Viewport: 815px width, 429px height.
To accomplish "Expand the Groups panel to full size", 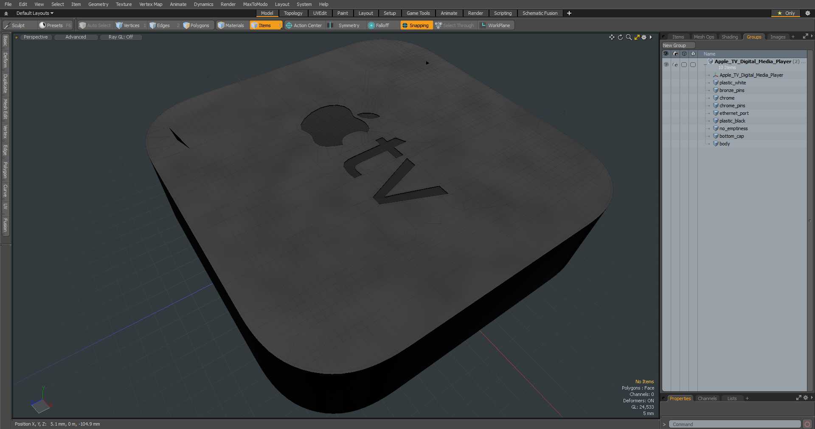I will tap(805, 37).
